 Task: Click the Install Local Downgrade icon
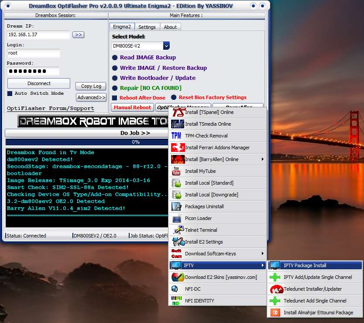176,195
